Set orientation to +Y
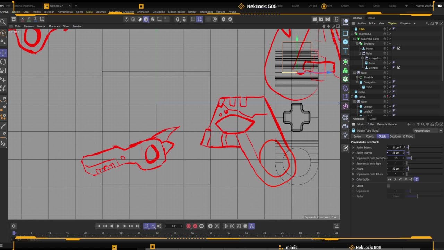Image resolution: width=444 pixels, height=250 pixels. tap(400, 180)
